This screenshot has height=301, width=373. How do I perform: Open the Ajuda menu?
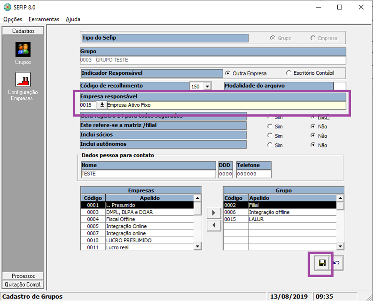(x=73, y=19)
